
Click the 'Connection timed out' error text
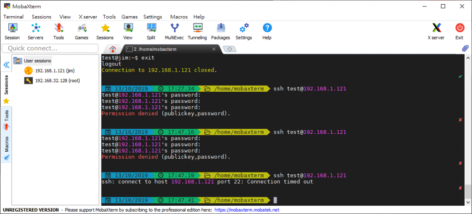coord(280,182)
